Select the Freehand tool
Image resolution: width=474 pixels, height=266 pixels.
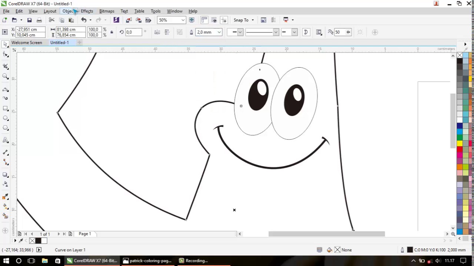6,89
